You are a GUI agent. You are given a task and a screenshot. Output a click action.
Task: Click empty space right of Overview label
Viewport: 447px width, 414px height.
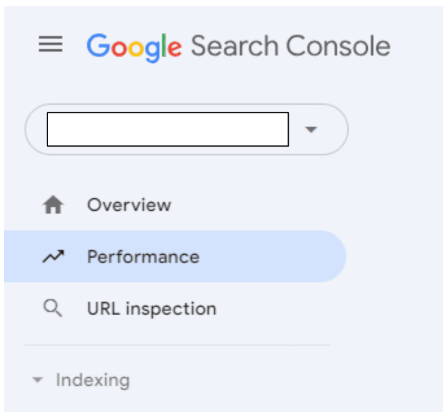coord(255,205)
